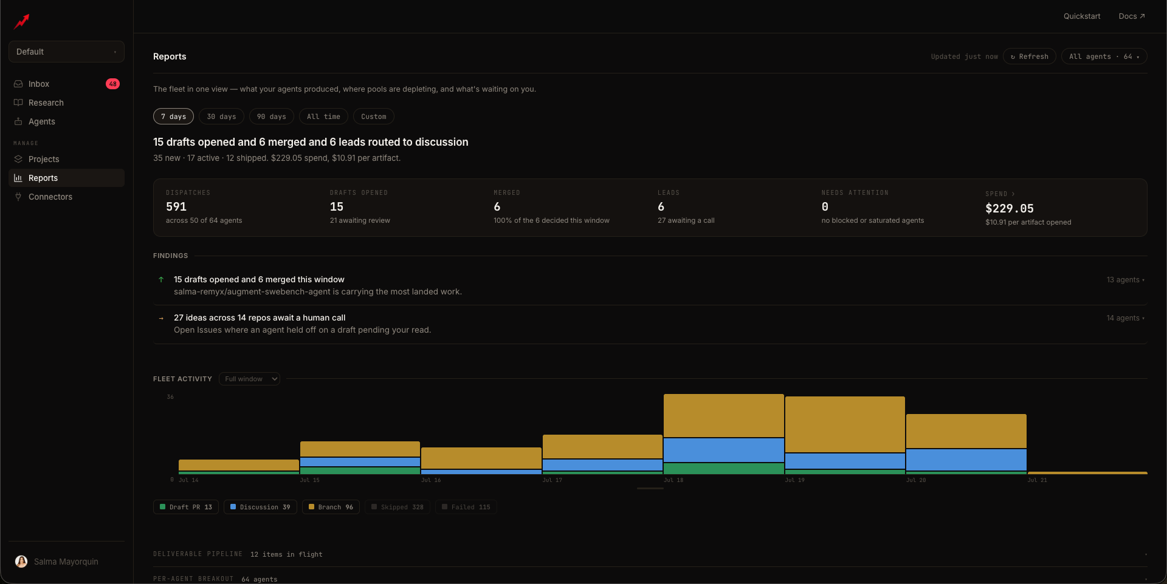This screenshot has height=584, width=1167.
Task: Choose the Custom date range
Action: pyautogui.click(x=373, y=117)
